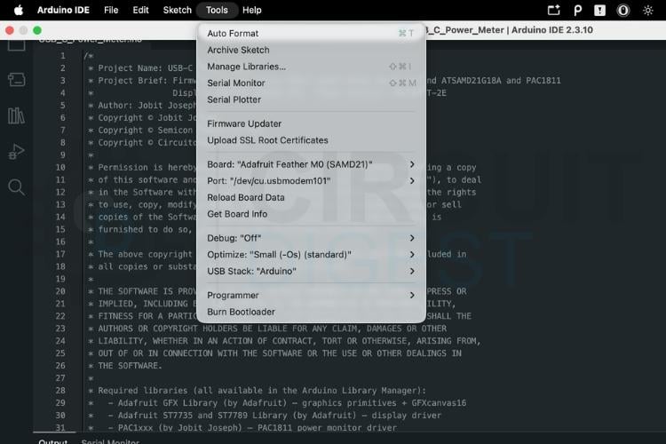The width and height of the screenshot is (666, 444).
Task: Expand the Programmer submenu
Action: [311, 296]
